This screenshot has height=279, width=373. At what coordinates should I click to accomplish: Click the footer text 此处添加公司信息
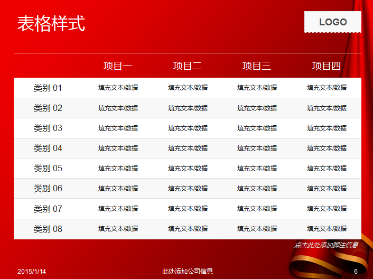click(x=188, y=272)
